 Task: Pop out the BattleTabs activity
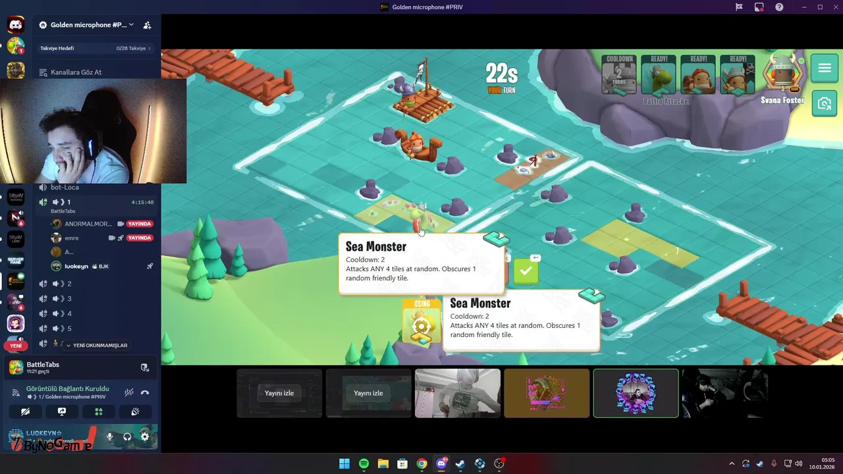pyautogui.click(x=145, y=367)
